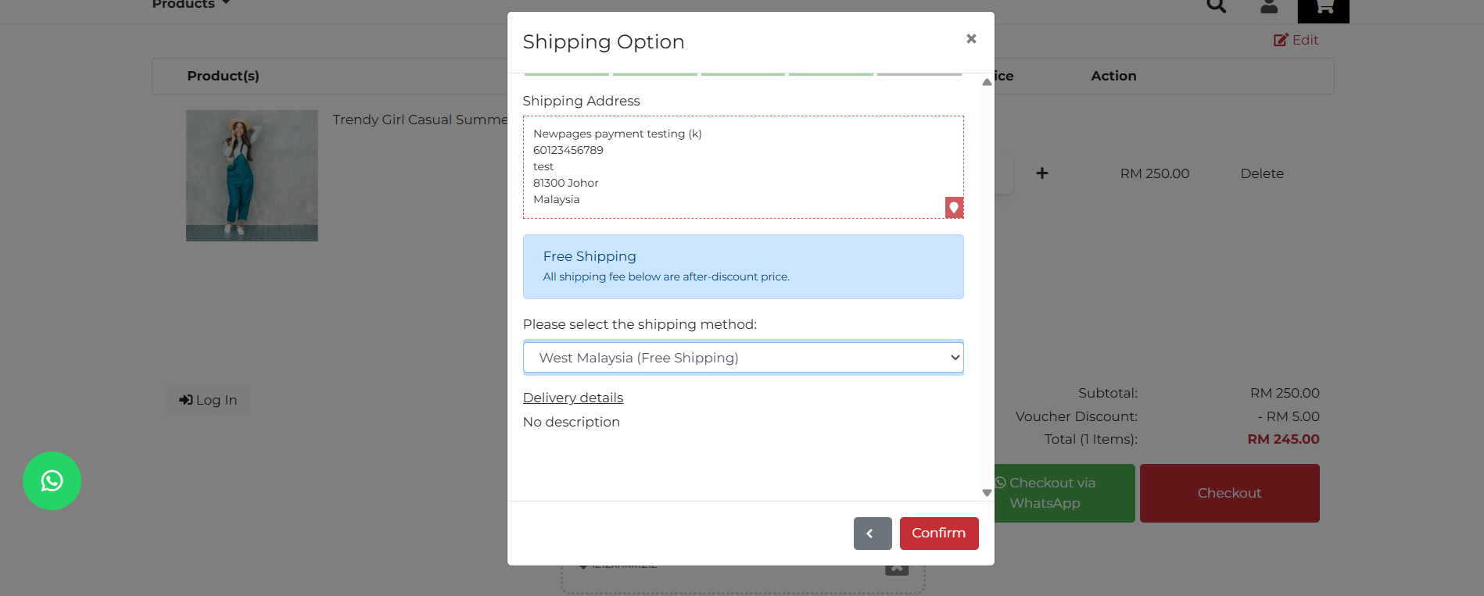Click the red Checkout button

coord(1229,493)
